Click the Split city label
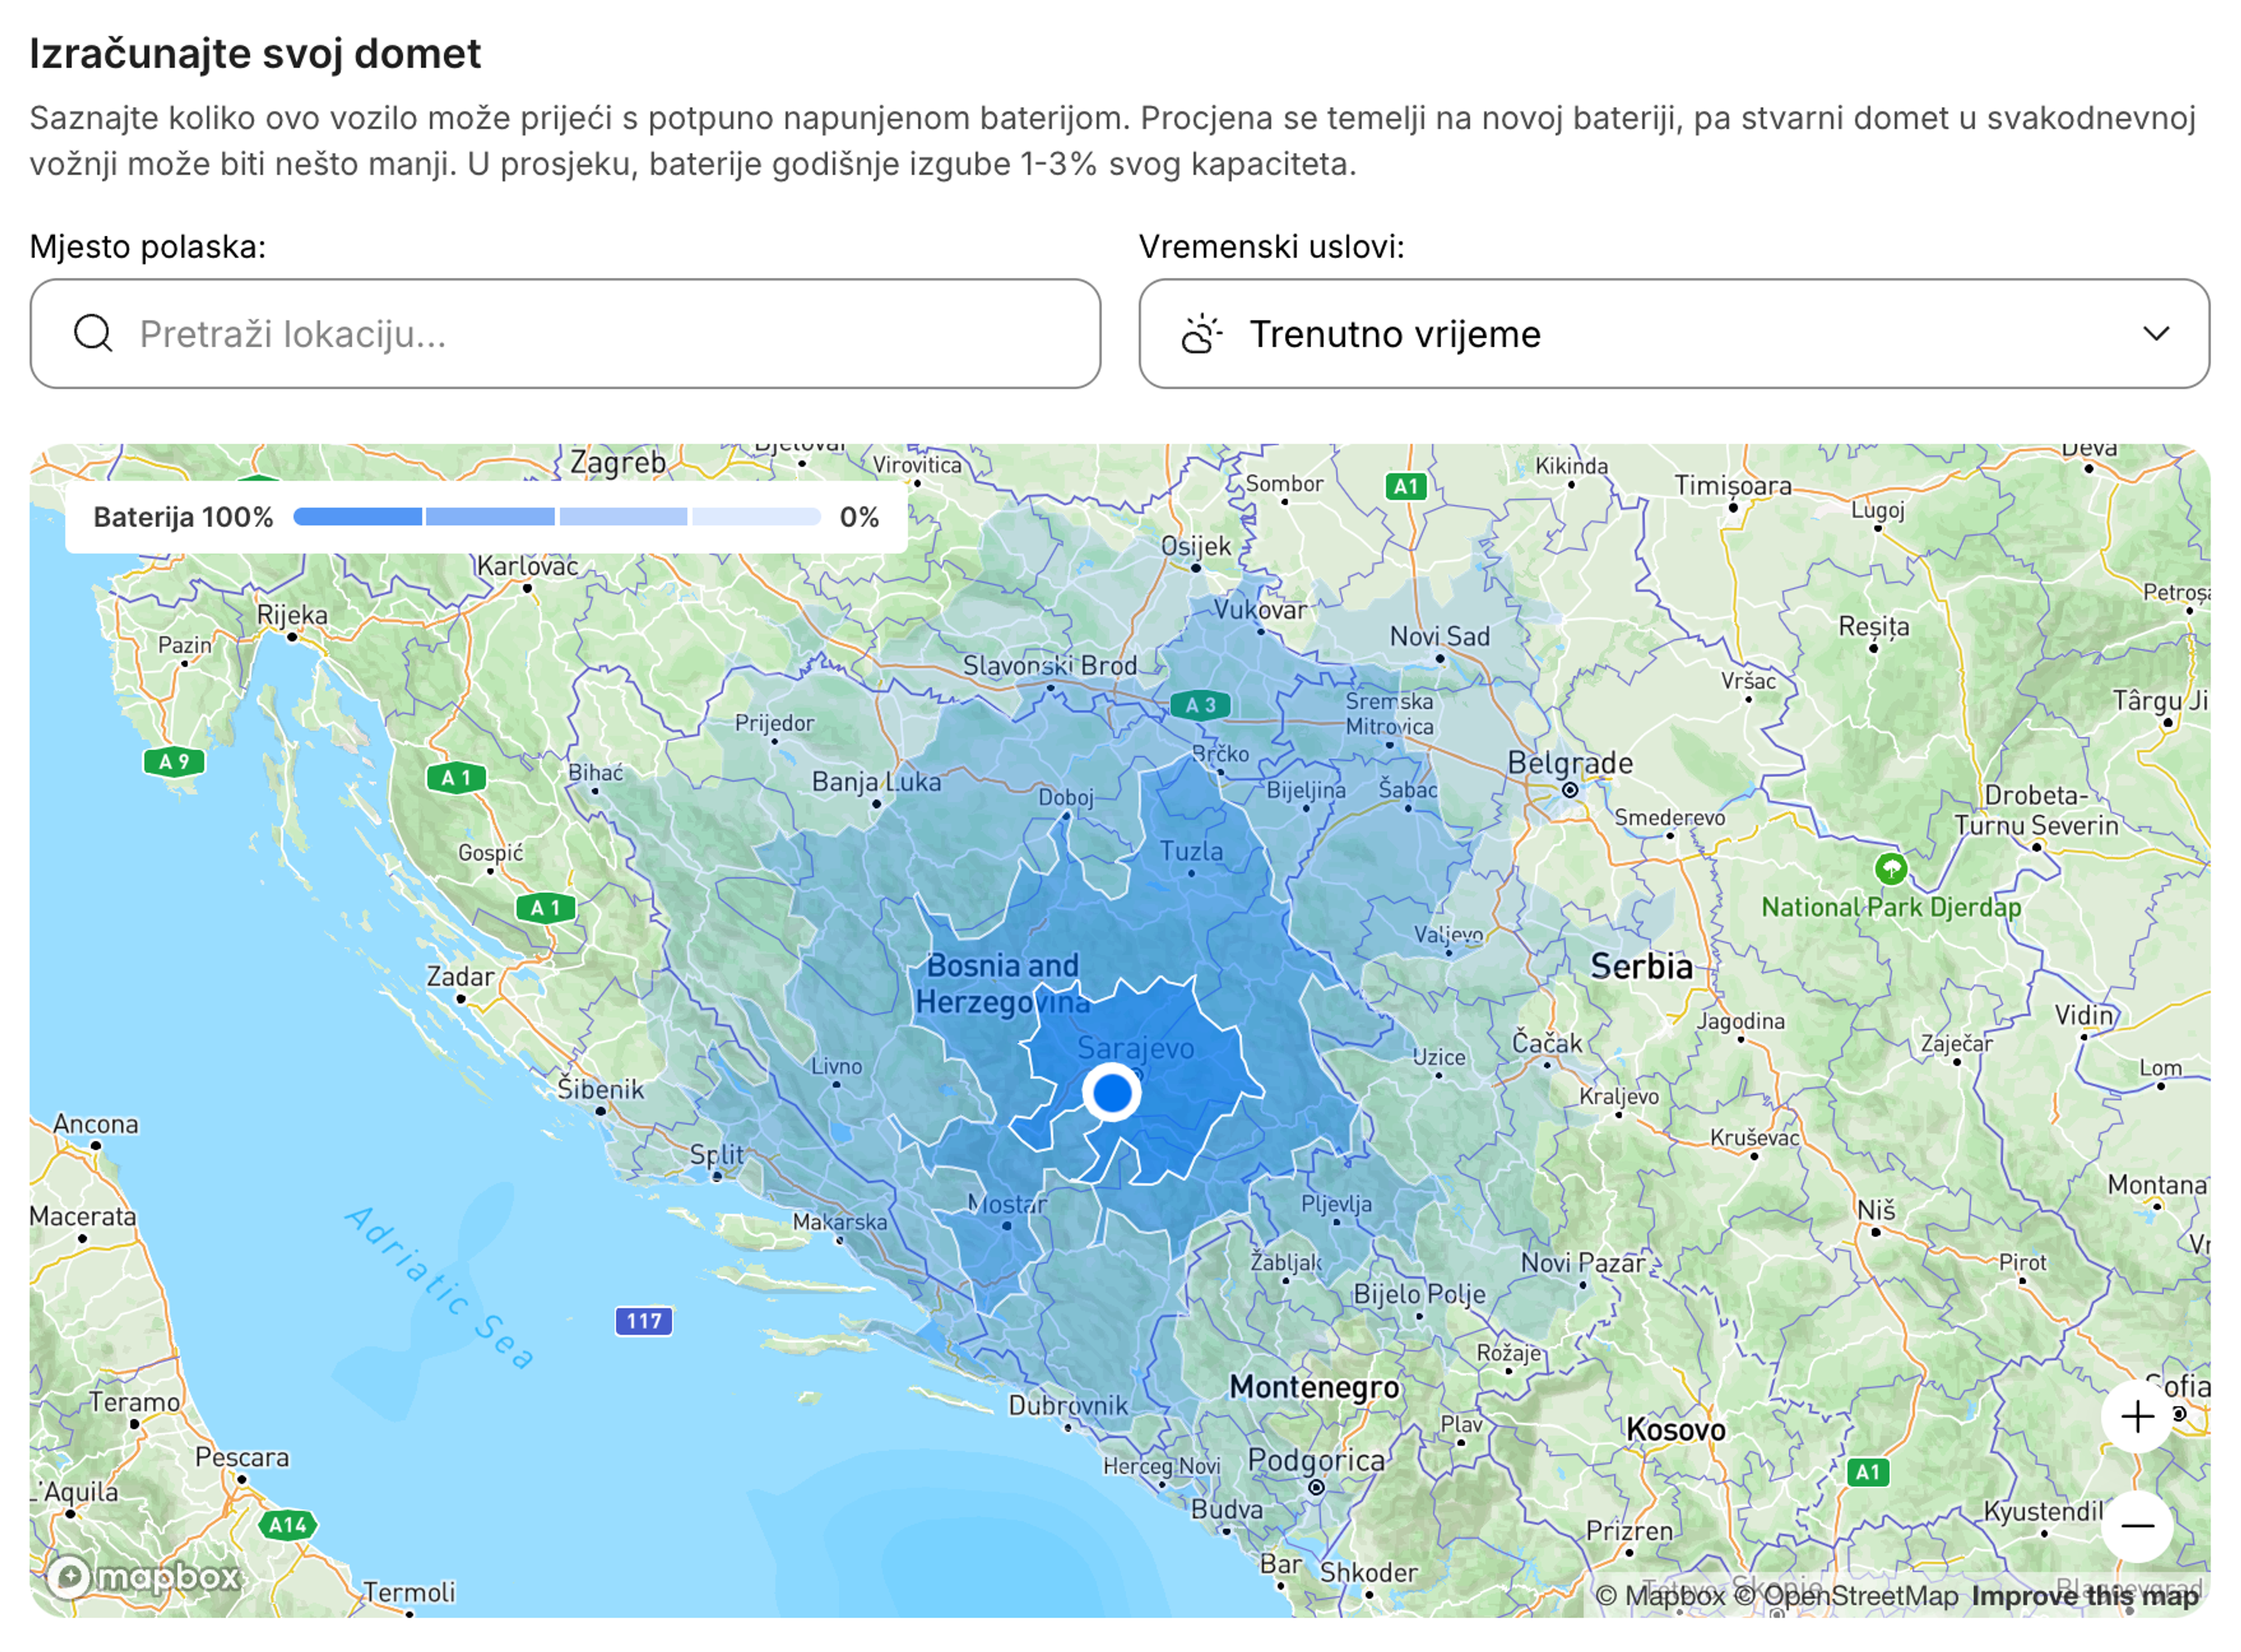 click(x=716, y=1155)
